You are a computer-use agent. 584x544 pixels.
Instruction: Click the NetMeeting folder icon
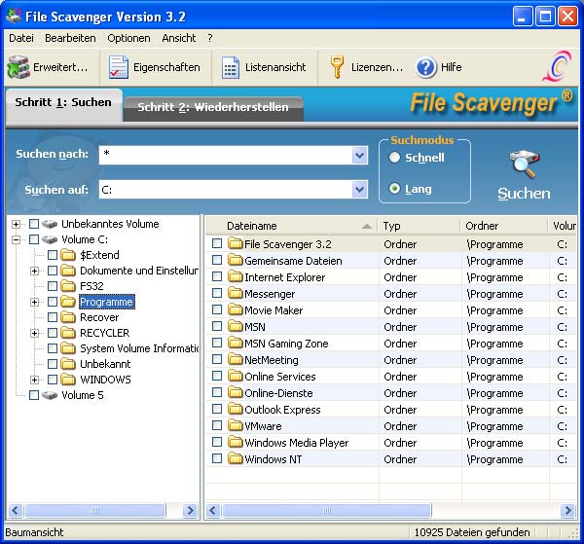[x=235, y=359]
